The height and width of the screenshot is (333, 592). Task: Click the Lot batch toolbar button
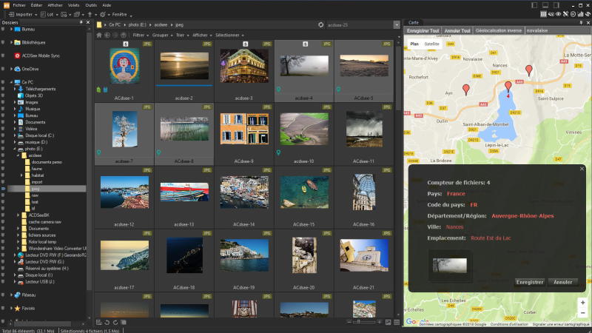click(49, 14)
